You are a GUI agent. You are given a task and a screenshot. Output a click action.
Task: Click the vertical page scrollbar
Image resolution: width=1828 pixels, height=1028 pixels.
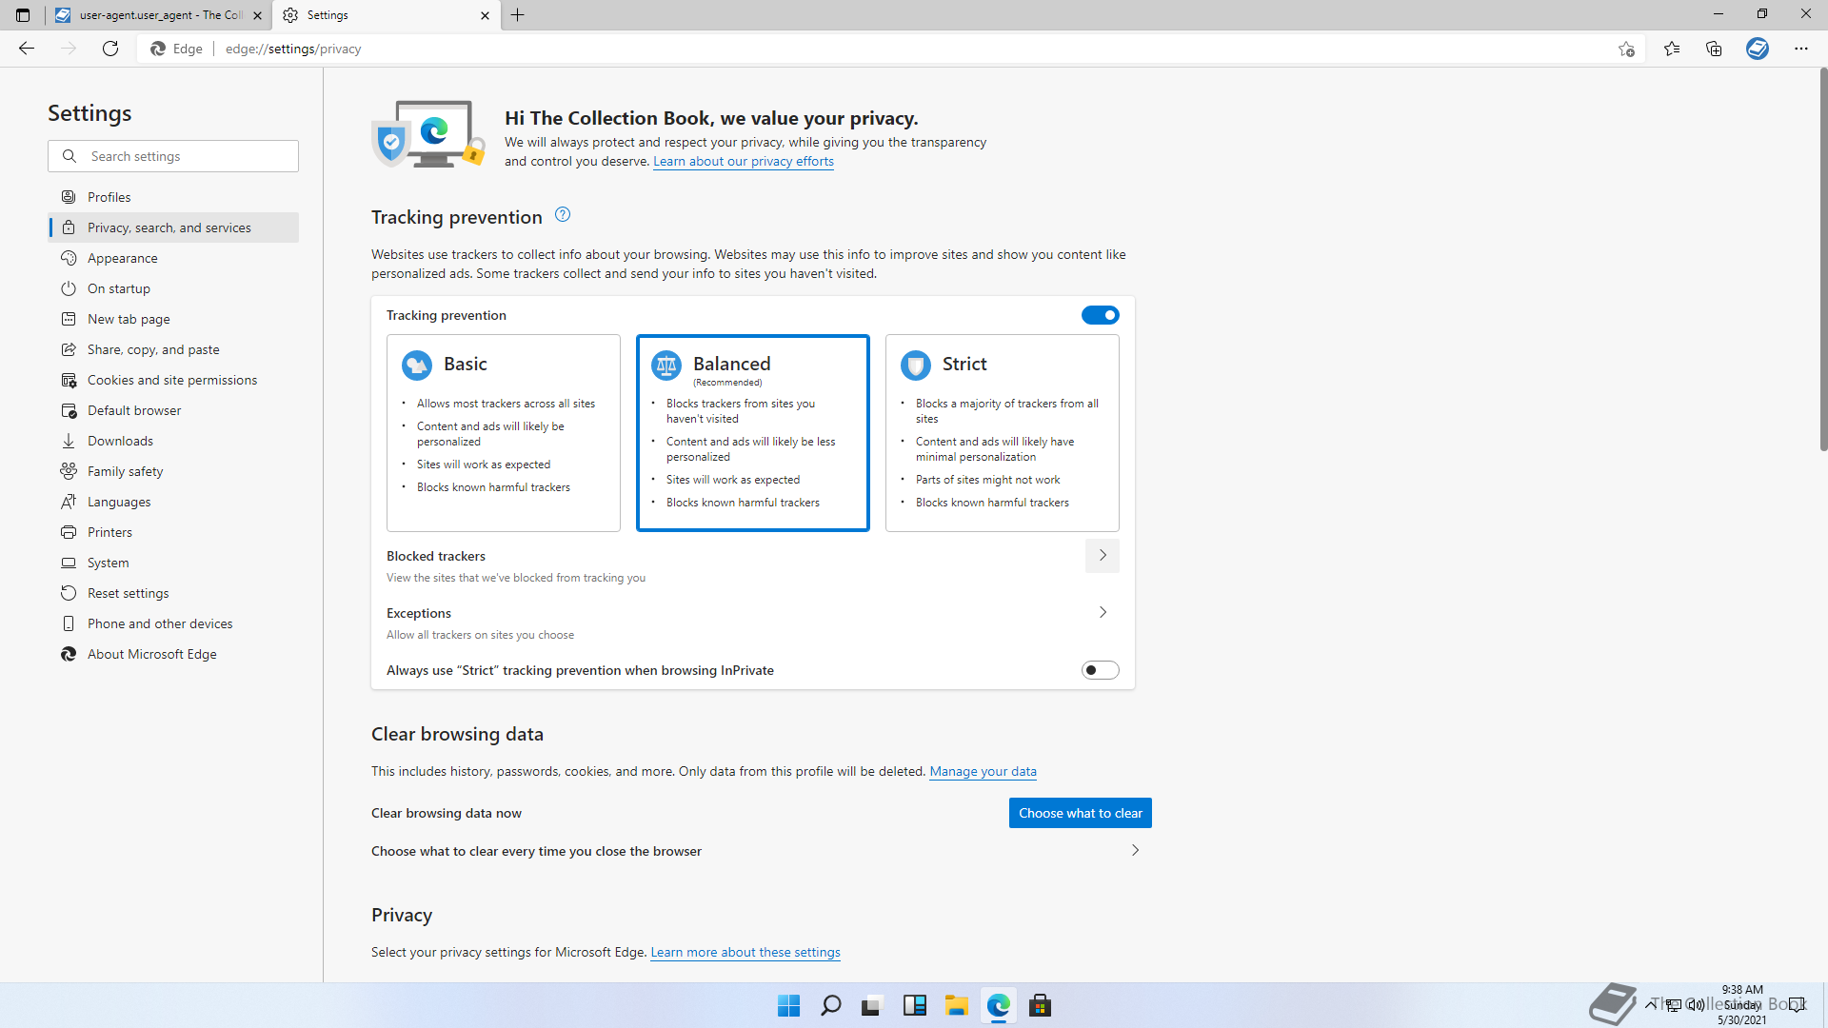[x=1822, y=259]
